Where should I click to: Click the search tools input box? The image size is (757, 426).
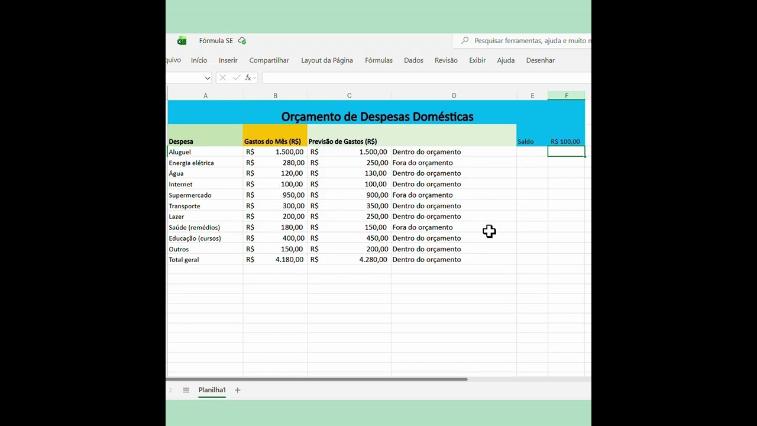pyautogui.click(x=522, y=41)
